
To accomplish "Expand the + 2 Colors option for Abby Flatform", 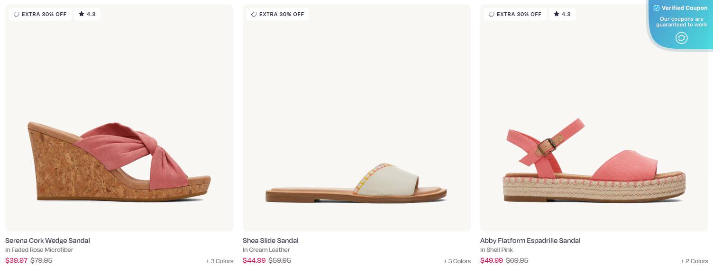I will (694, 261).
